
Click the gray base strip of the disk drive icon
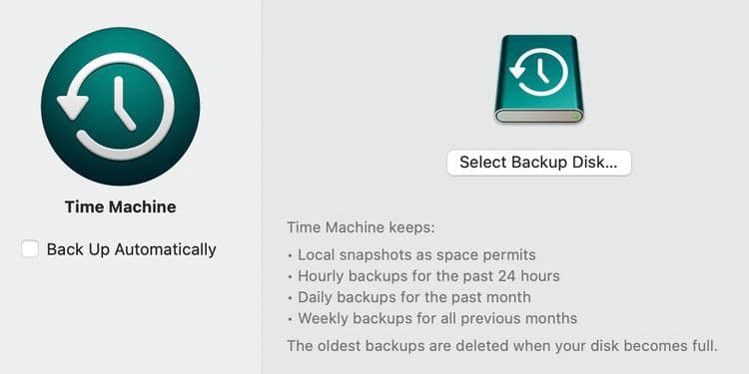539,116
